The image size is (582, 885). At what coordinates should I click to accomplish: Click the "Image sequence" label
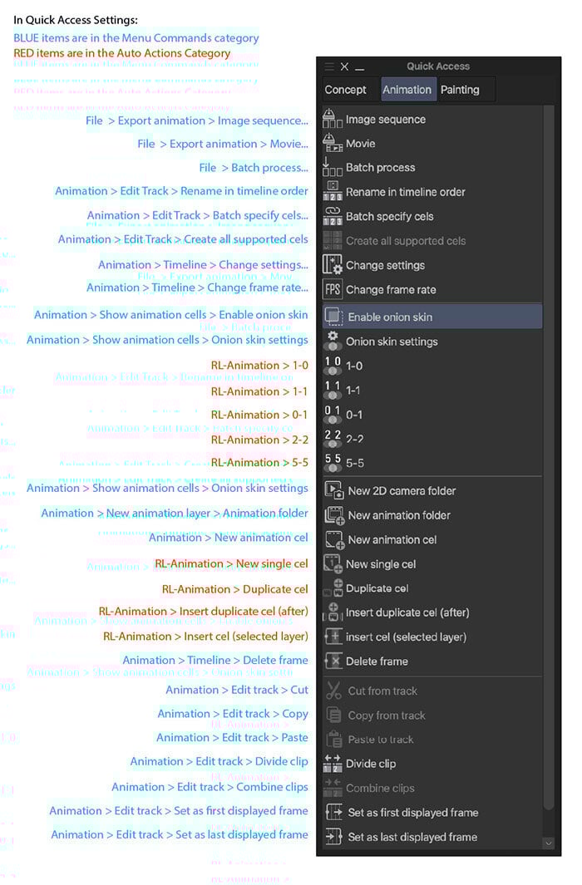386,119
